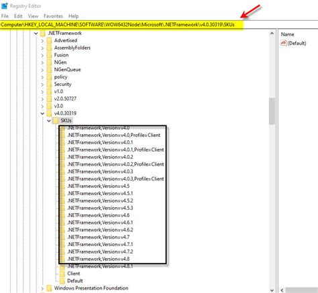Image resolution: width=318 pixels, height=293 pixels.
Task: Click tree pane scroll up arrow
Action: pos(272,34)
